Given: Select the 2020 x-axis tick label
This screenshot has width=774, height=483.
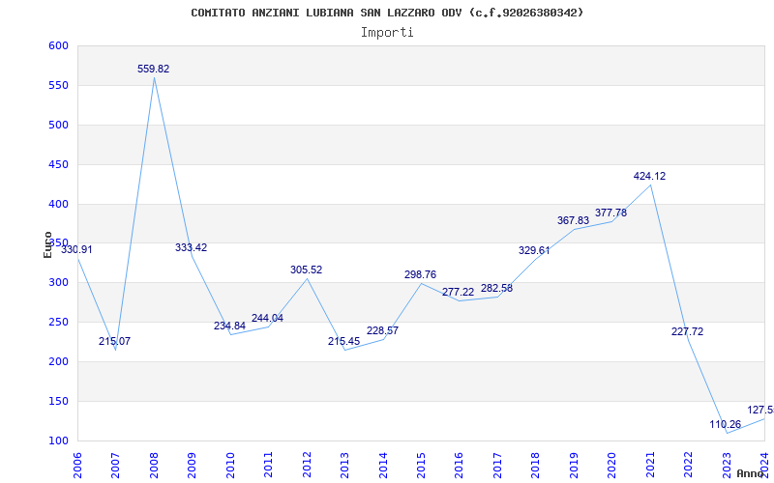Looking at the screenshot, I should [x=612, y=466].
